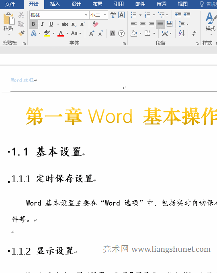Apply paragraph borders icon
This screenshot has height=273, width=217.
(147, 33)
